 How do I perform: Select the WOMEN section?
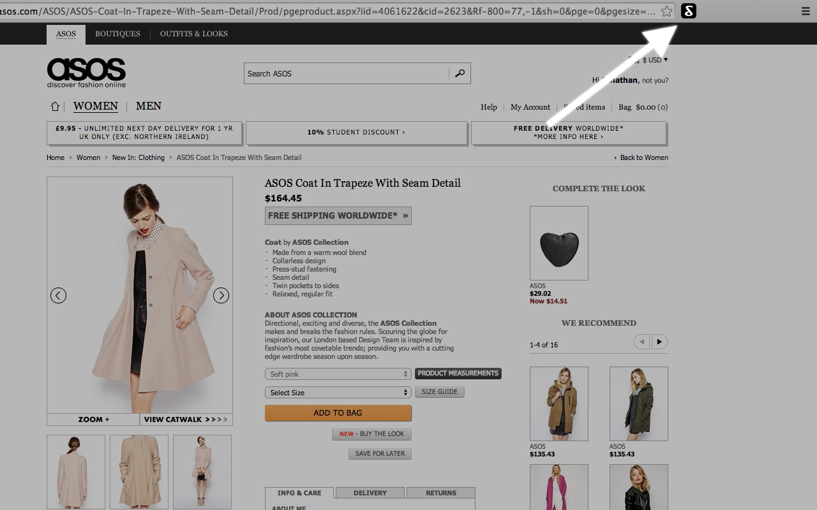(x=96, y=106)
